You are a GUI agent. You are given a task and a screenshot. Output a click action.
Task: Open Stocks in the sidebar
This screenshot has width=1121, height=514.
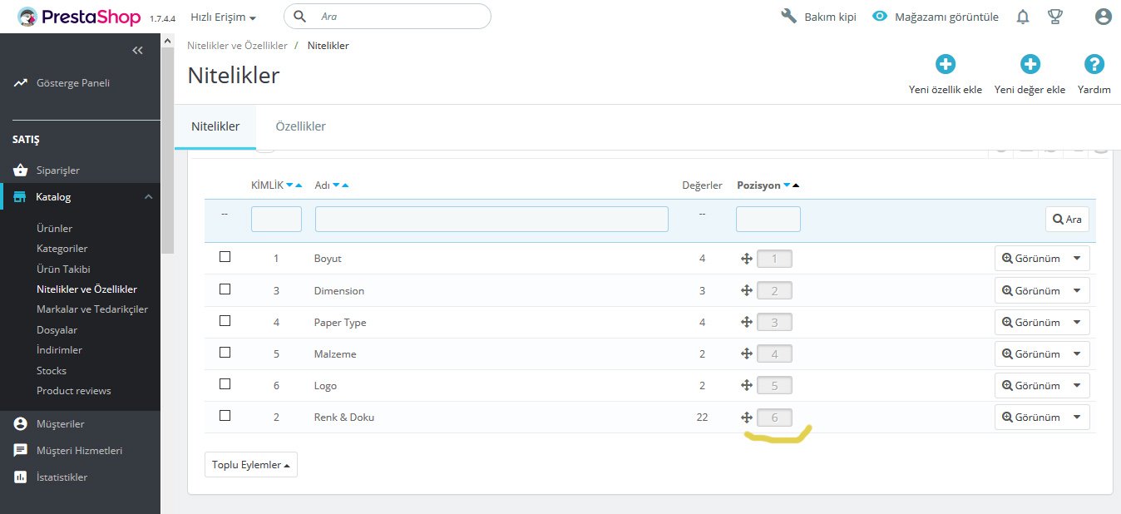click(x=52, y=371)
